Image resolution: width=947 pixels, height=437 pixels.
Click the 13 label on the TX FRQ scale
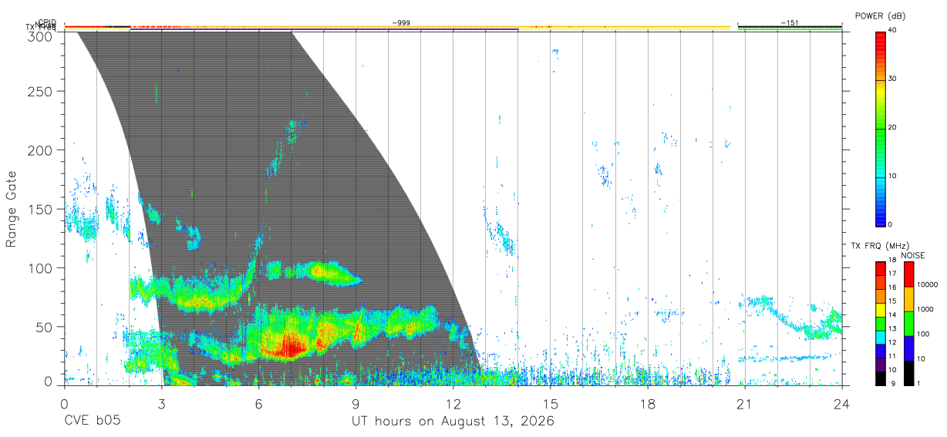(891, 328)
